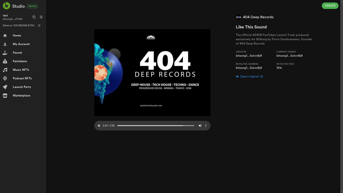
Task: Click the track description paragraph
Action: pyautogui.click(x=274, y=39)
